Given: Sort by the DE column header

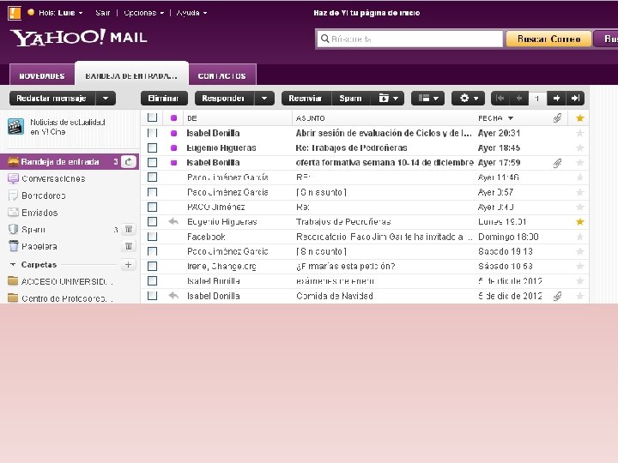Looking at the screenshot, I should (x=192, y=118).
